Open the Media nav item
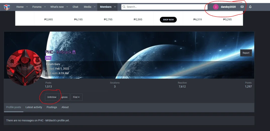The image size is (270, 131). point(87,7)
